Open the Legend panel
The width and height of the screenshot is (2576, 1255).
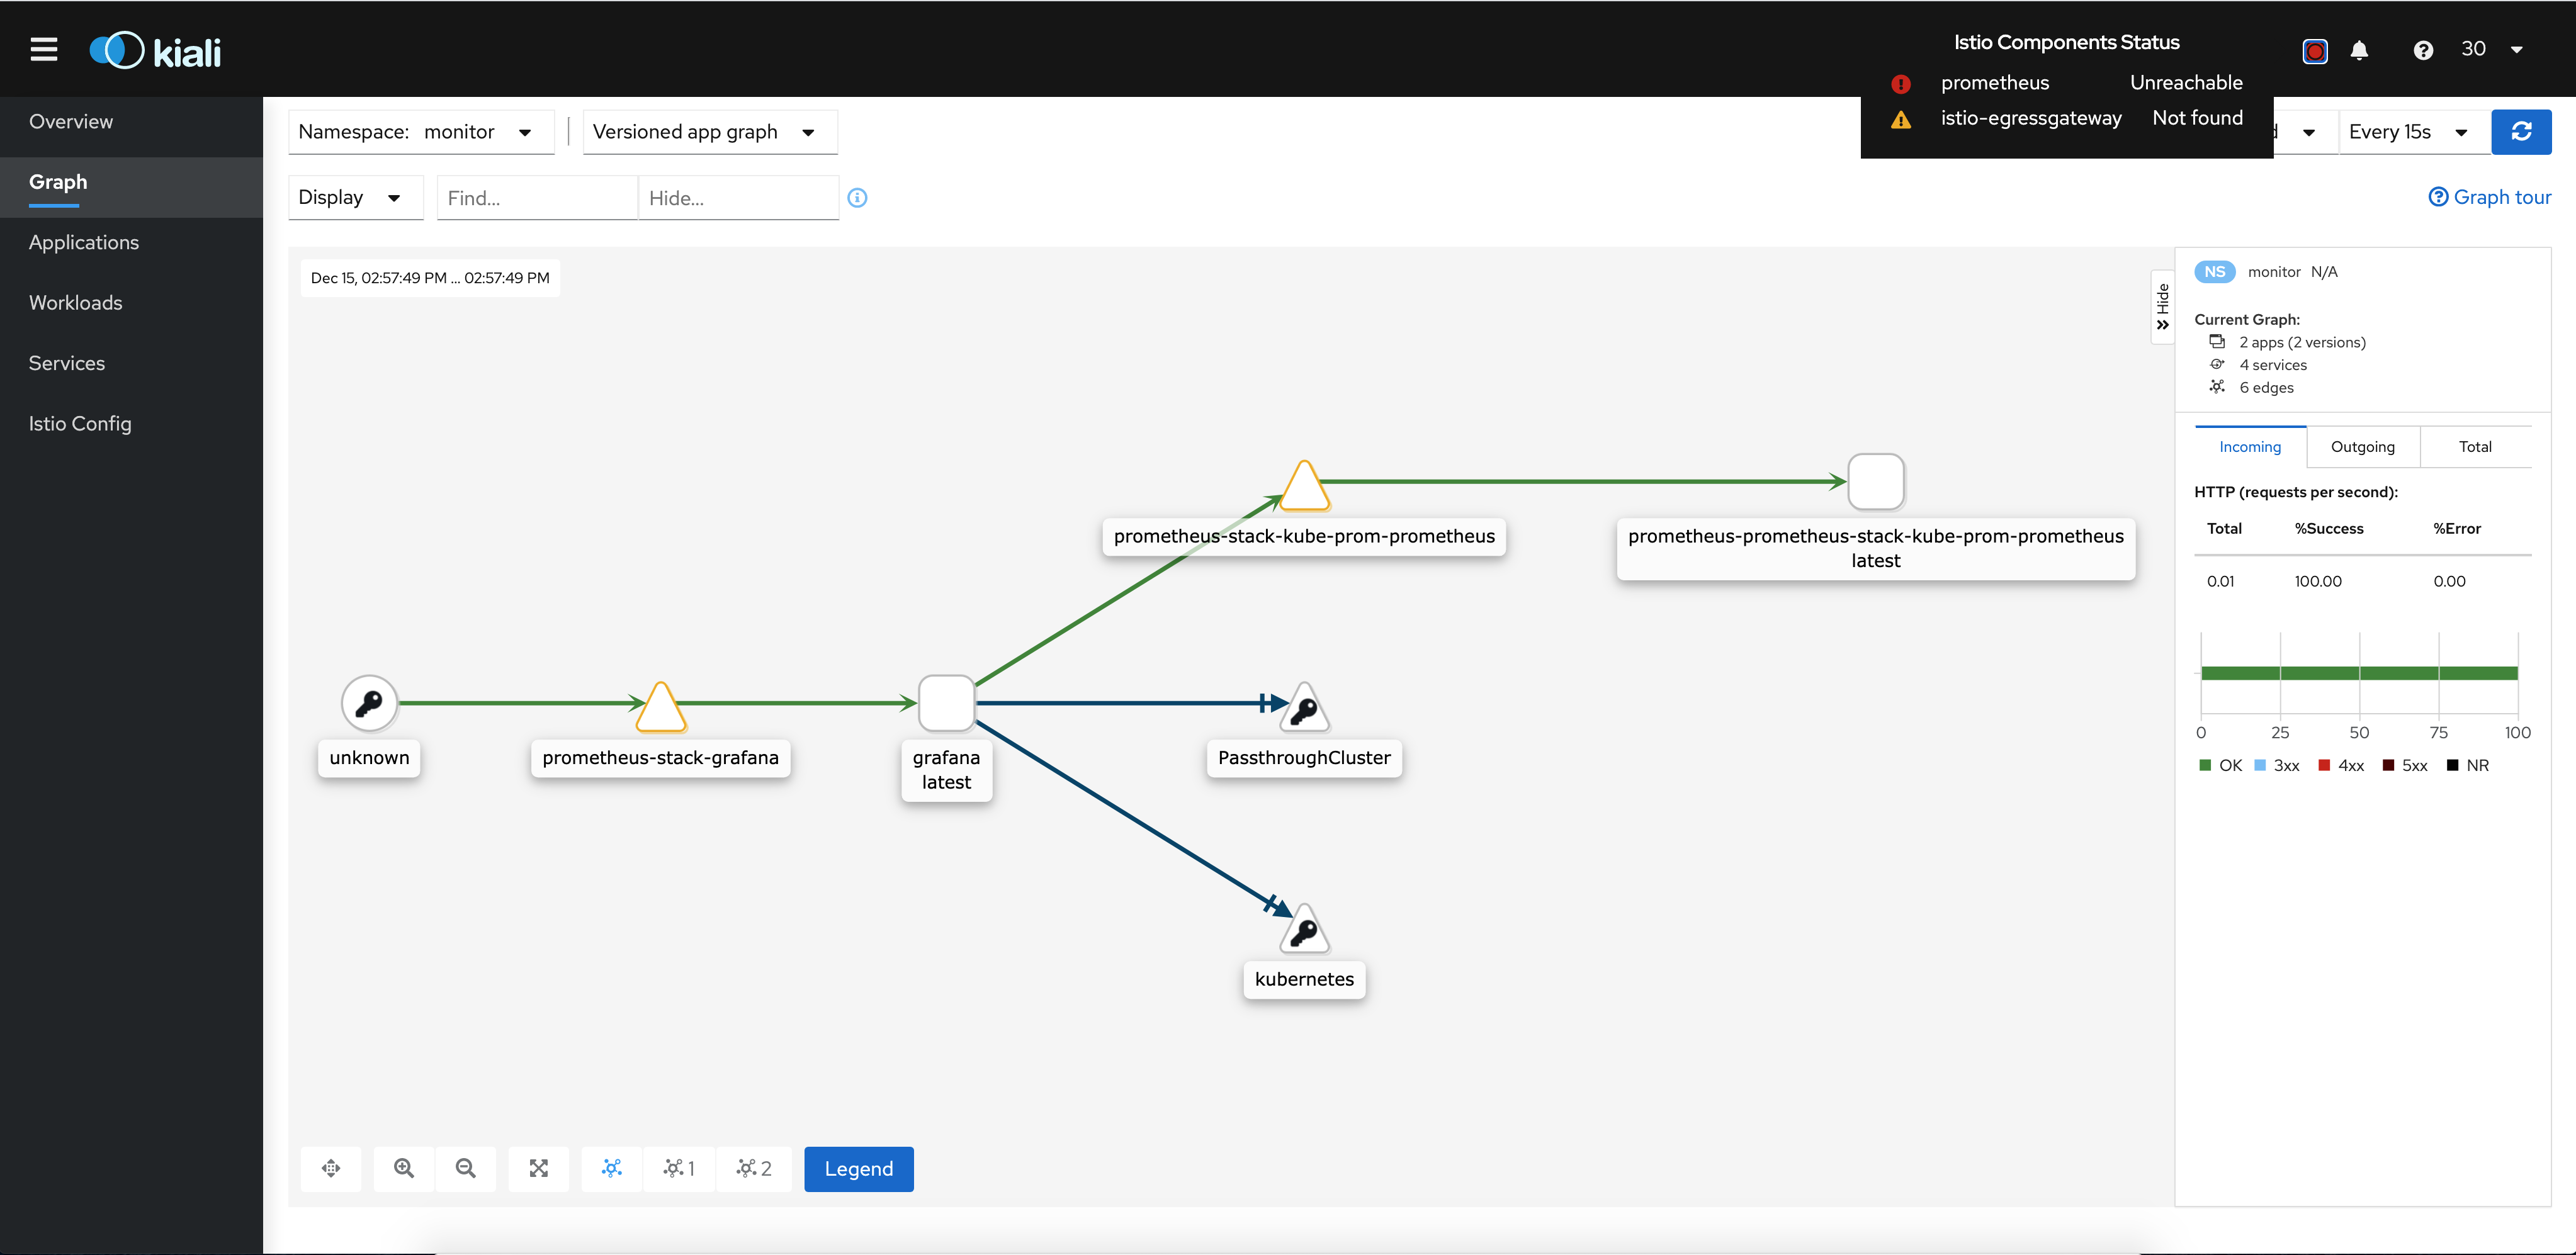(x=858, y=1168)
